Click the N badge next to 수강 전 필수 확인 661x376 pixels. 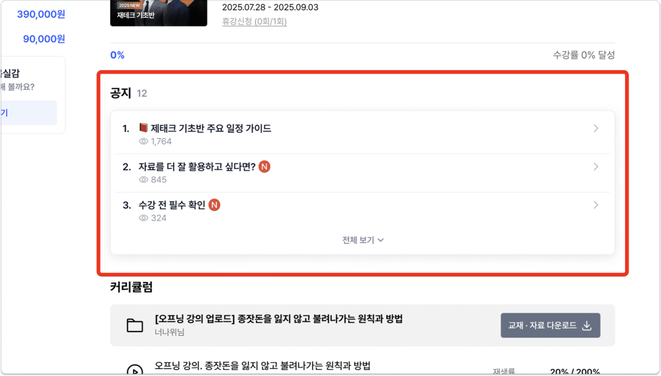pos(214,205)
